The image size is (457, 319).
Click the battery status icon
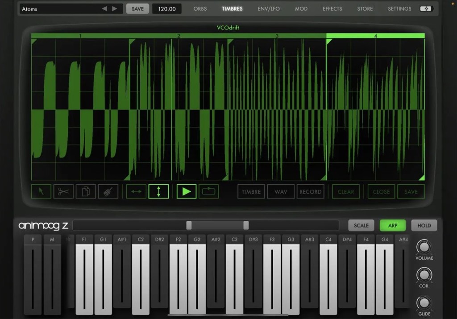(426, 9)
